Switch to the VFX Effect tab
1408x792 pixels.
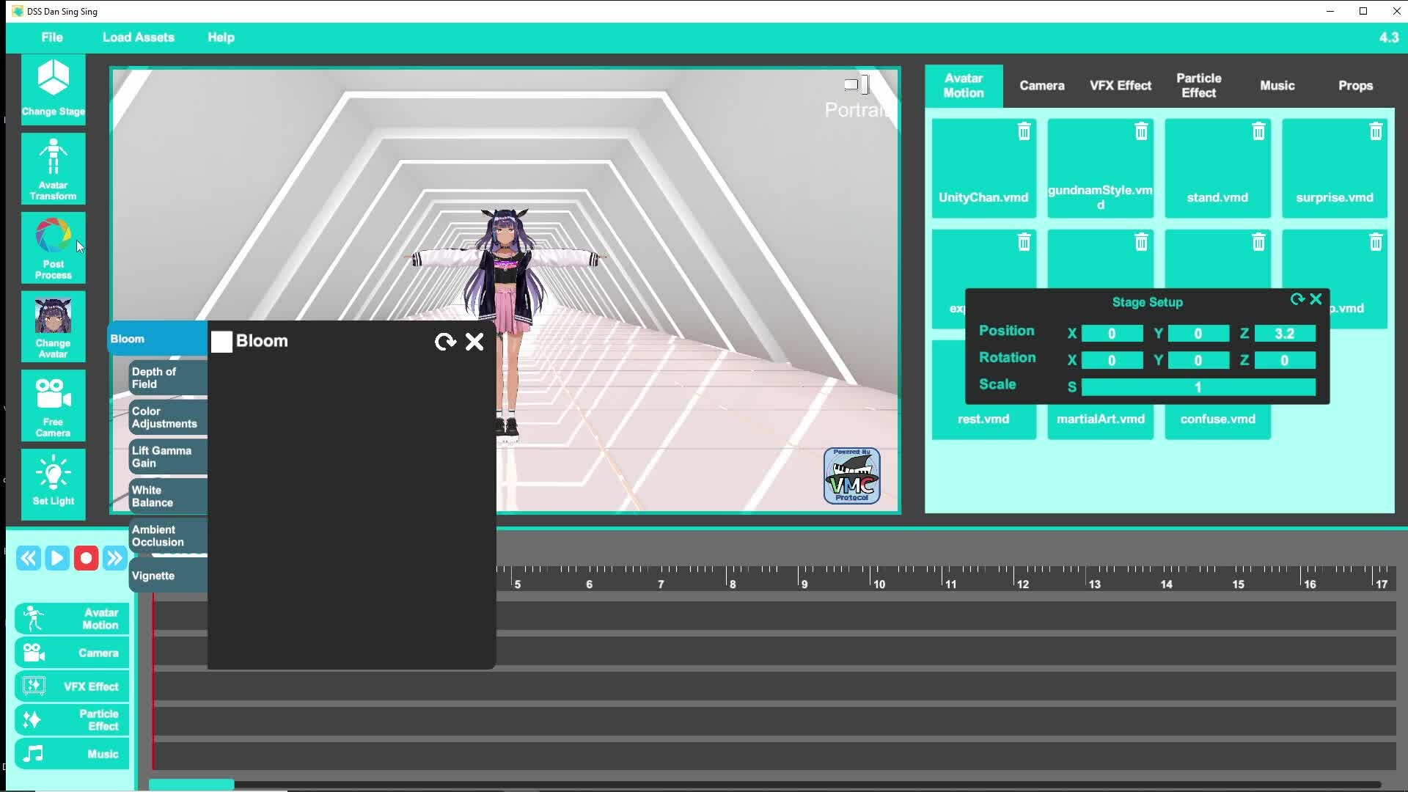pyautogui.click(x=1120, y=86)
